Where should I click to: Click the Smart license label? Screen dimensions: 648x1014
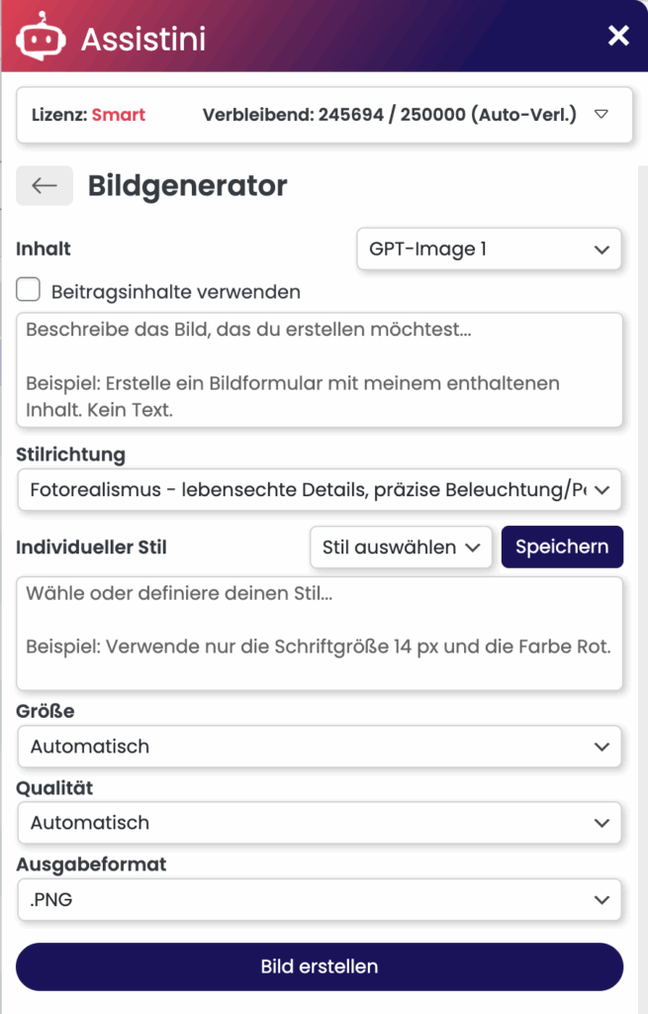(x=119, y=115)
